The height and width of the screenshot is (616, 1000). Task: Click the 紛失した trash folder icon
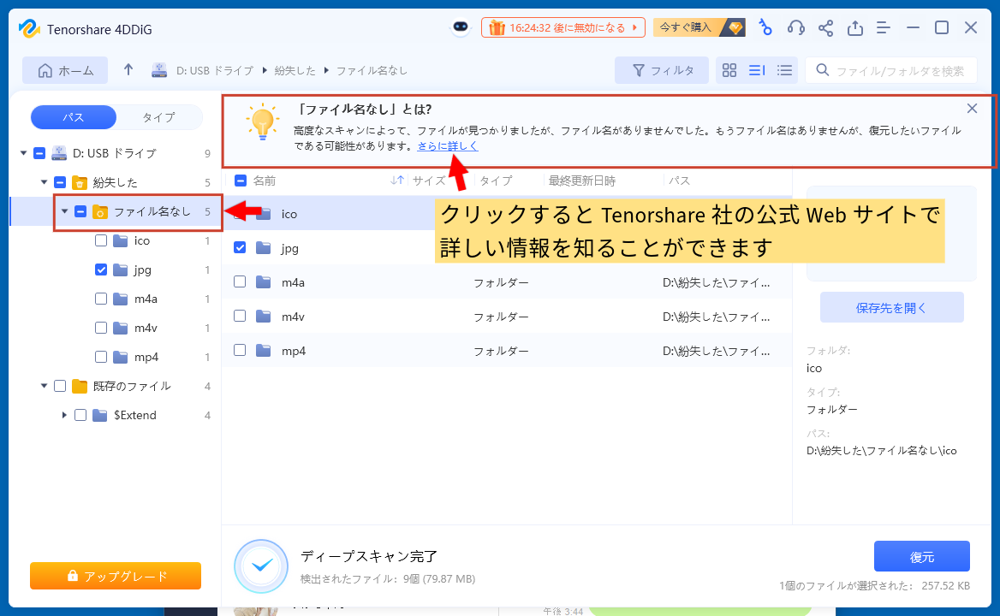click(x=79, y=183)
